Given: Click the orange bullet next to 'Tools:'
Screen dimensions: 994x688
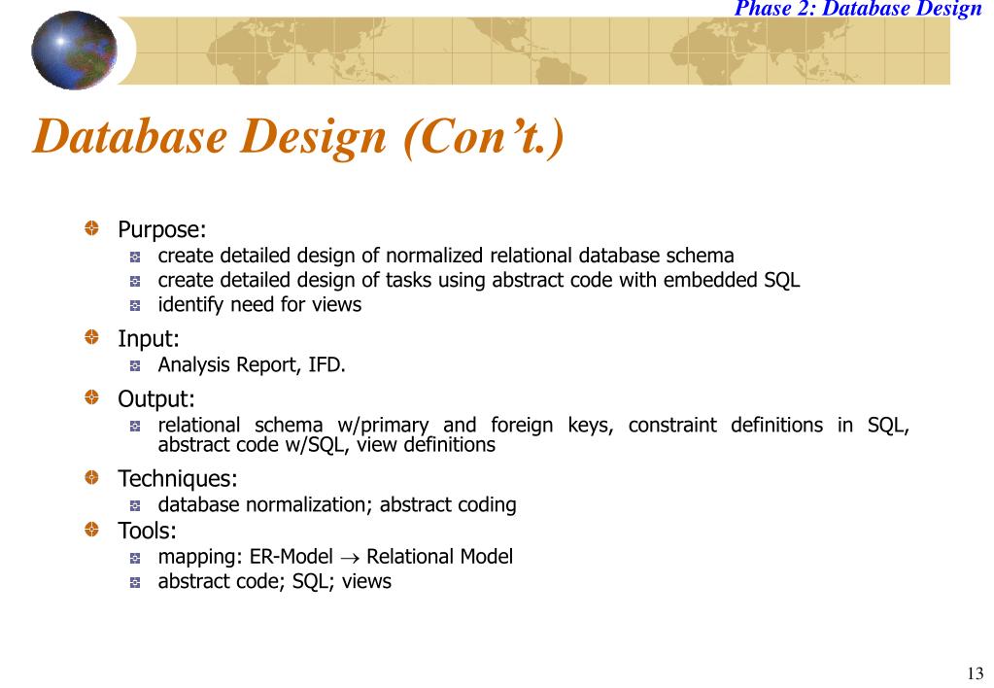Looking at the screenshot, I should pyautogui.click(x=92, y=529).
